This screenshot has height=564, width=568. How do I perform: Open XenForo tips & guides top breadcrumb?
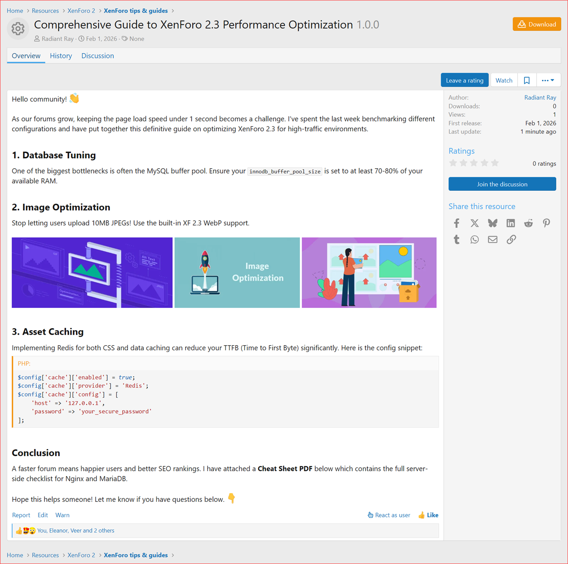pos(136,11)
